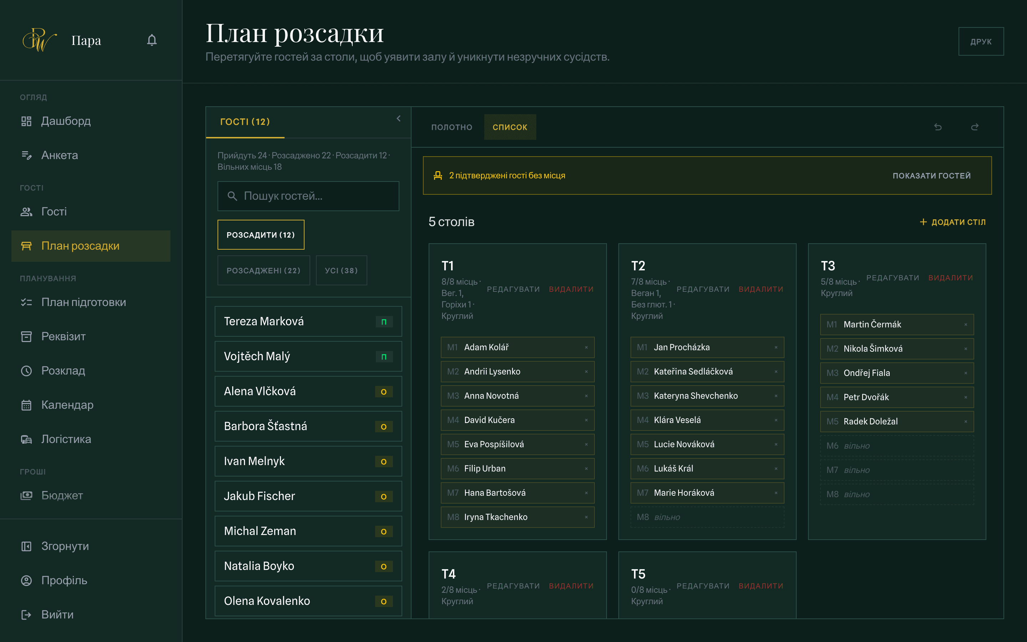This screenshot has height=642, width=1027.
Task: Add a table with Додати стіл
Action: click(952, 222)
